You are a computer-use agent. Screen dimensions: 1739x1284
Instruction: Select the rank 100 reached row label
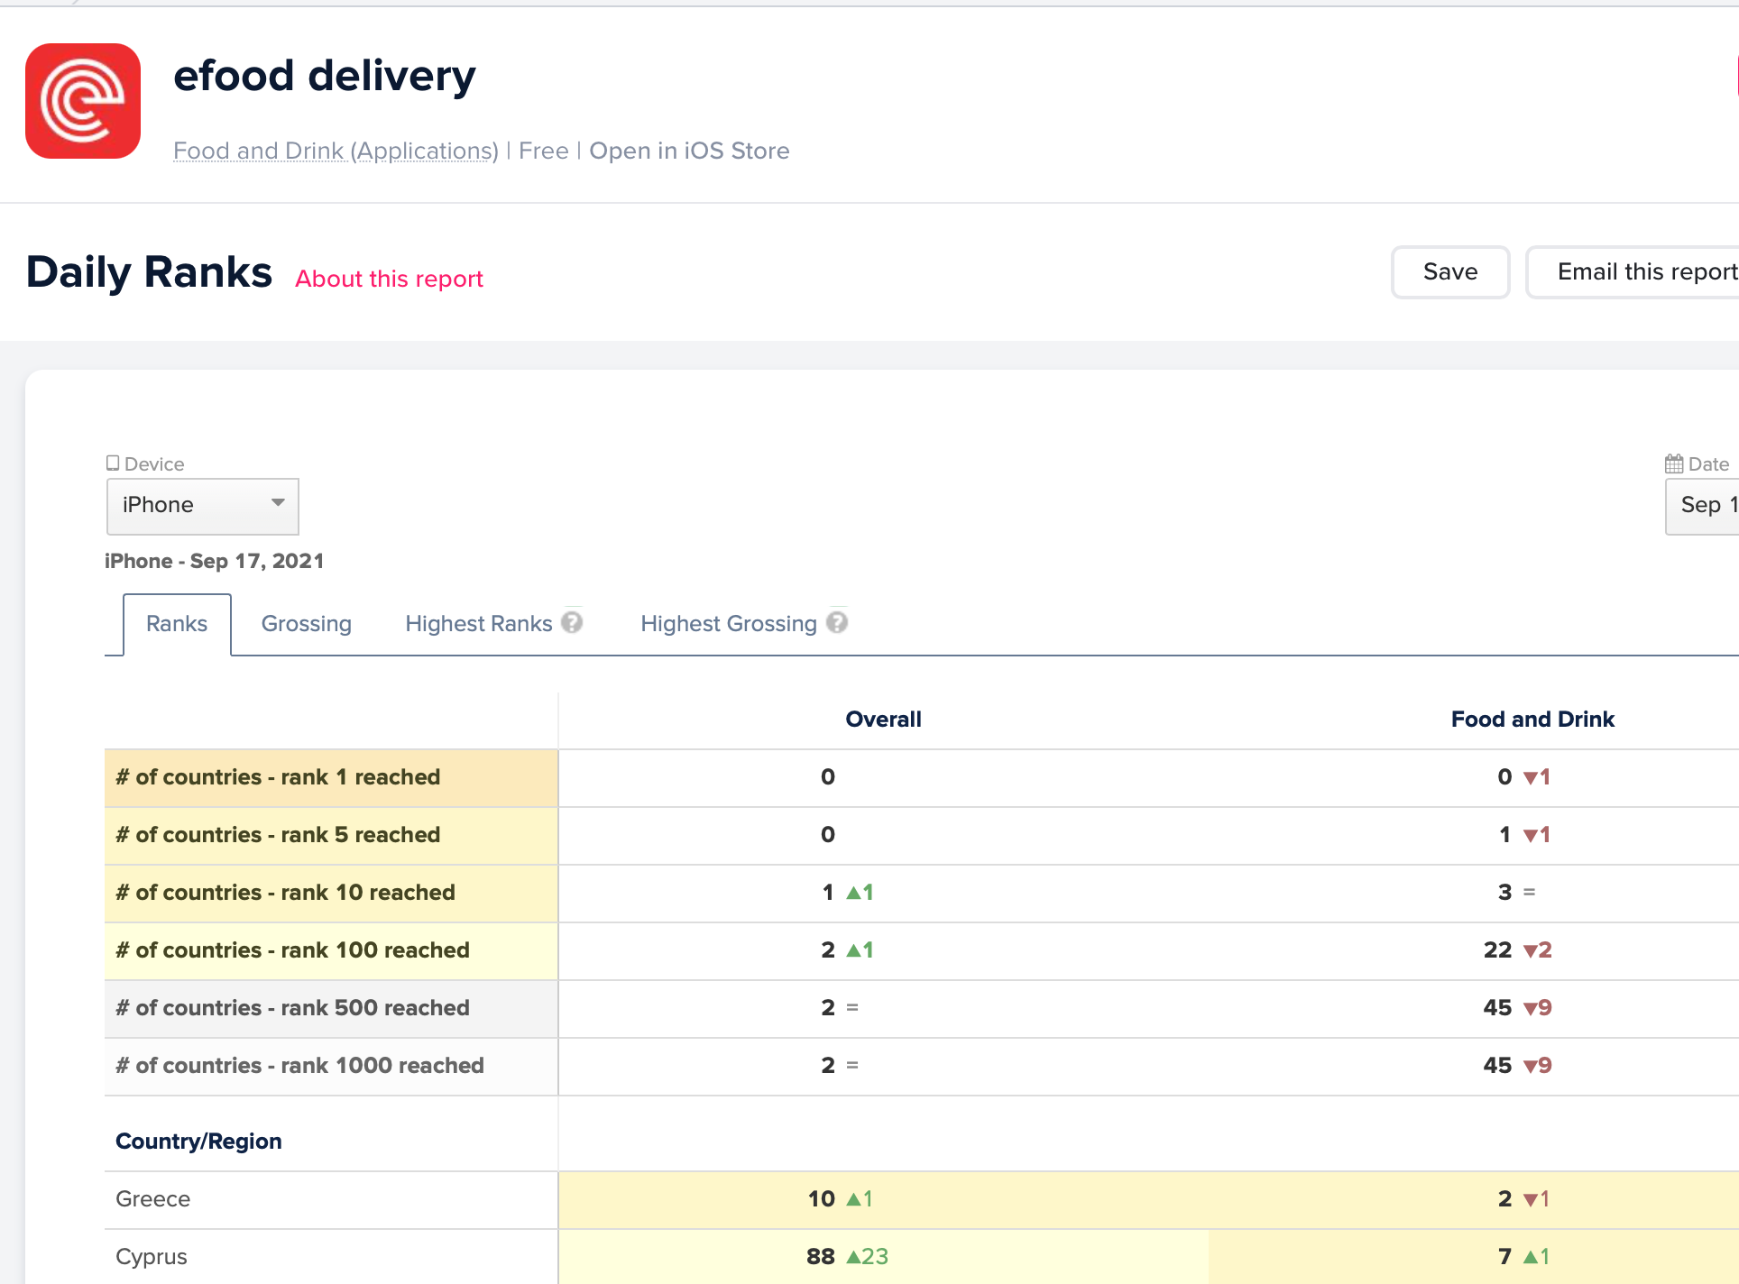coord(331,950)
